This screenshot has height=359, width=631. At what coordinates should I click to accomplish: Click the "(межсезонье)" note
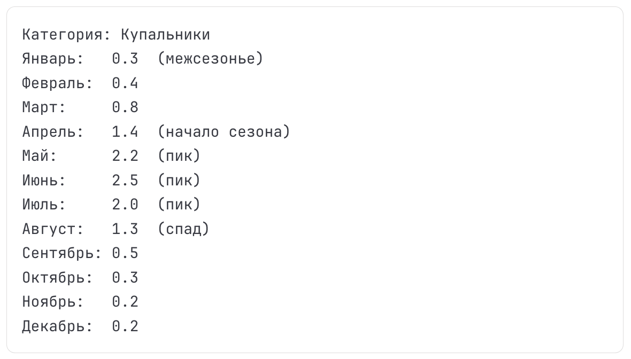coord(210,59)
